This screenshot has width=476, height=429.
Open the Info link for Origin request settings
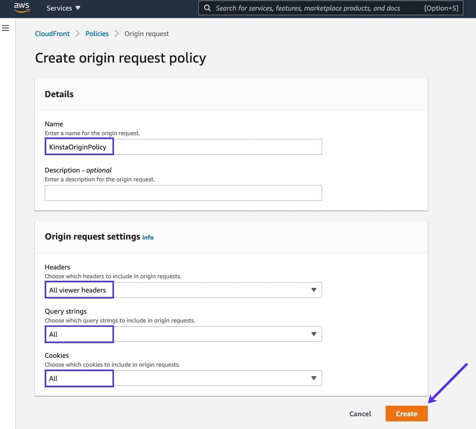(147, 237)
